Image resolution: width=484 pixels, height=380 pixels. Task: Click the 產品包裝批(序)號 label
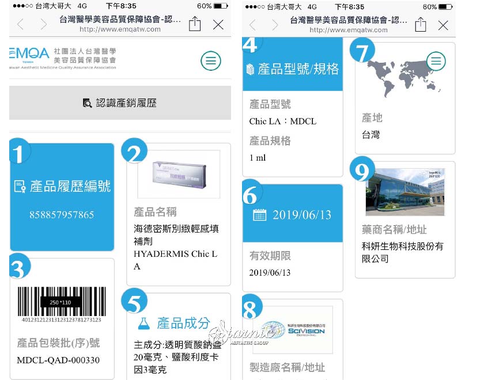tap(58, 343)
